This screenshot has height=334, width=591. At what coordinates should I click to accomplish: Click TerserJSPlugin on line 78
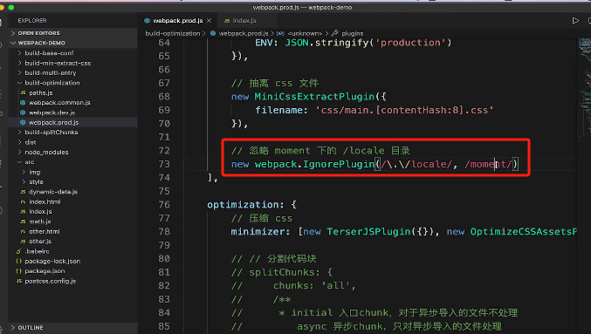pos(368,232)
